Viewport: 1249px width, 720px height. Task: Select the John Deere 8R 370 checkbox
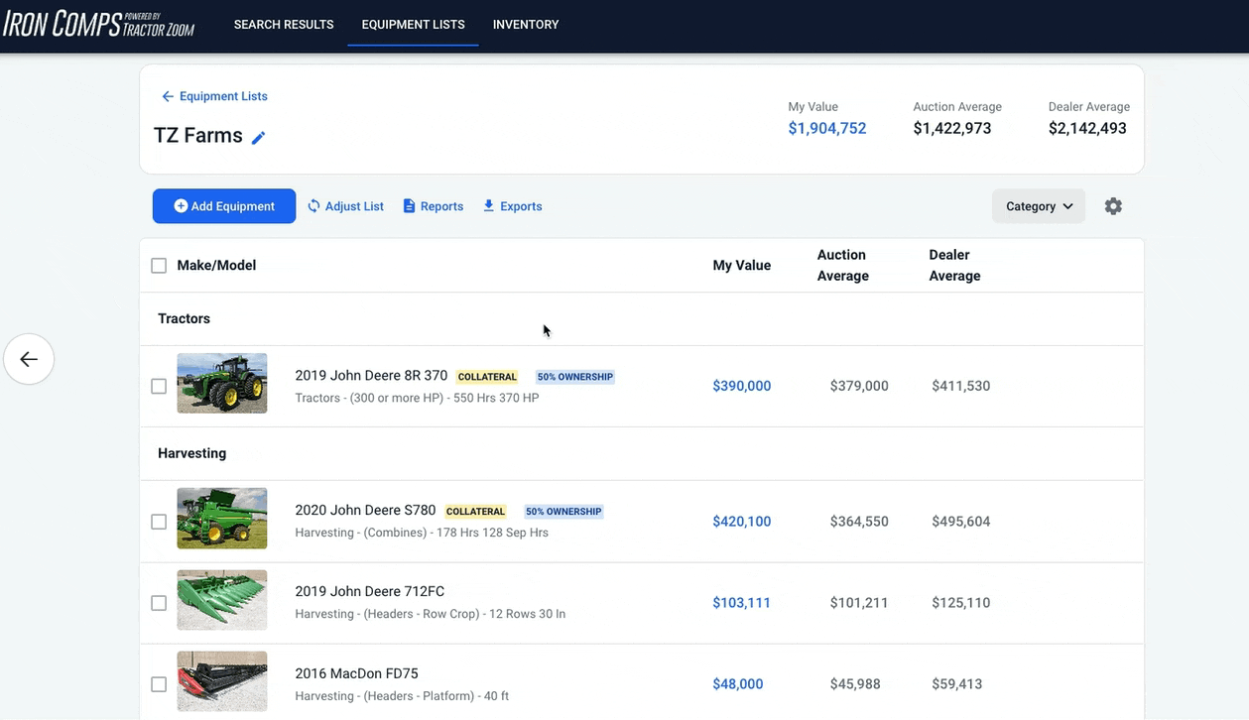click(159, 386)
